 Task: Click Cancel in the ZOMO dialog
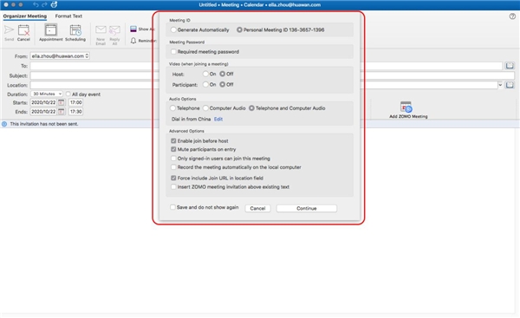(257, 208)
